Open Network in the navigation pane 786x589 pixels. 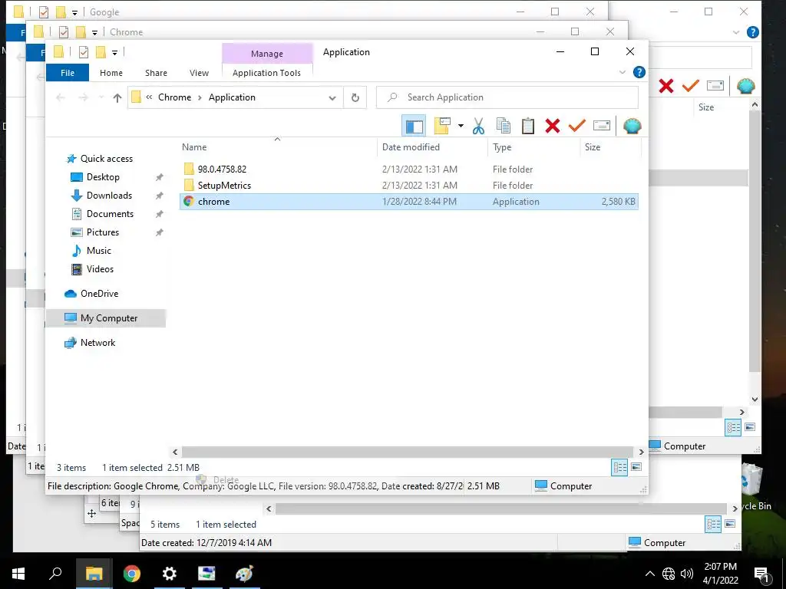(97, 343)
